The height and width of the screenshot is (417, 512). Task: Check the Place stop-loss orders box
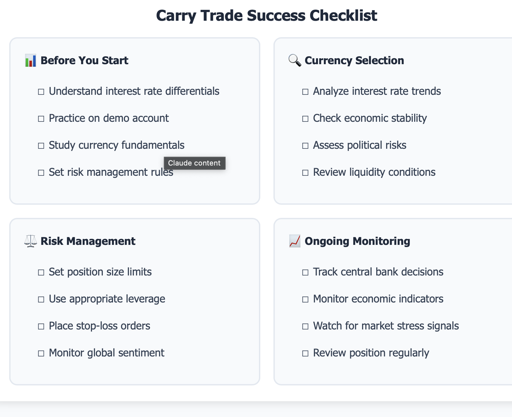point(41,326)
